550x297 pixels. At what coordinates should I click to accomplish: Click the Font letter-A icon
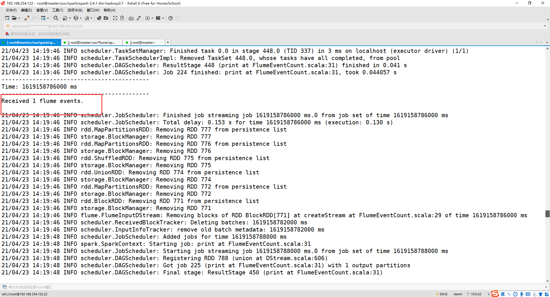[87, 18]
